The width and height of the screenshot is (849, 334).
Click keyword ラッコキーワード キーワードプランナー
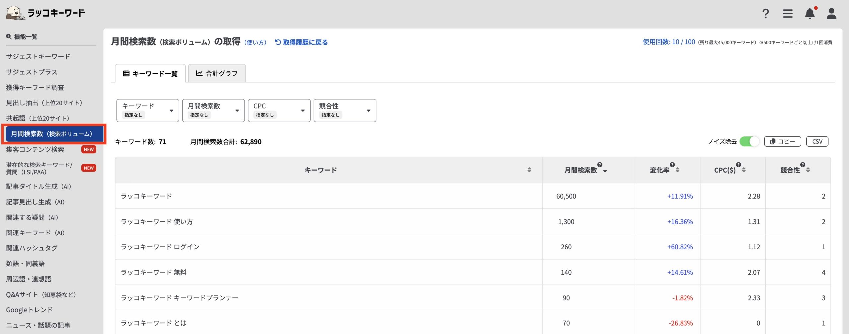[x=179, y=298]
